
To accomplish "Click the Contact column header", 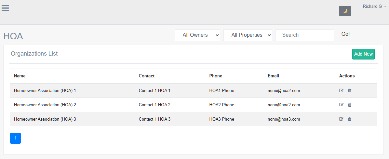I will click(x=146, y=76).
